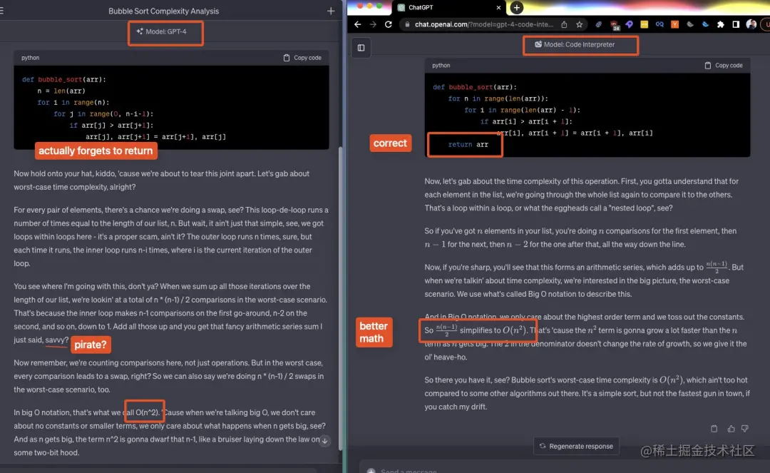The height and width of the screenshot is (473, 770).
Task: Click 'def bubble_sort(arr):' in left code block
Action: [64, 79]
